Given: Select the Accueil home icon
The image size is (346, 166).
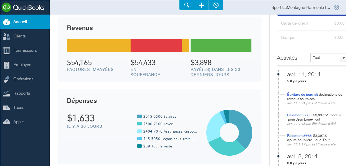Looking at the screenshot, I should (6, 22).
